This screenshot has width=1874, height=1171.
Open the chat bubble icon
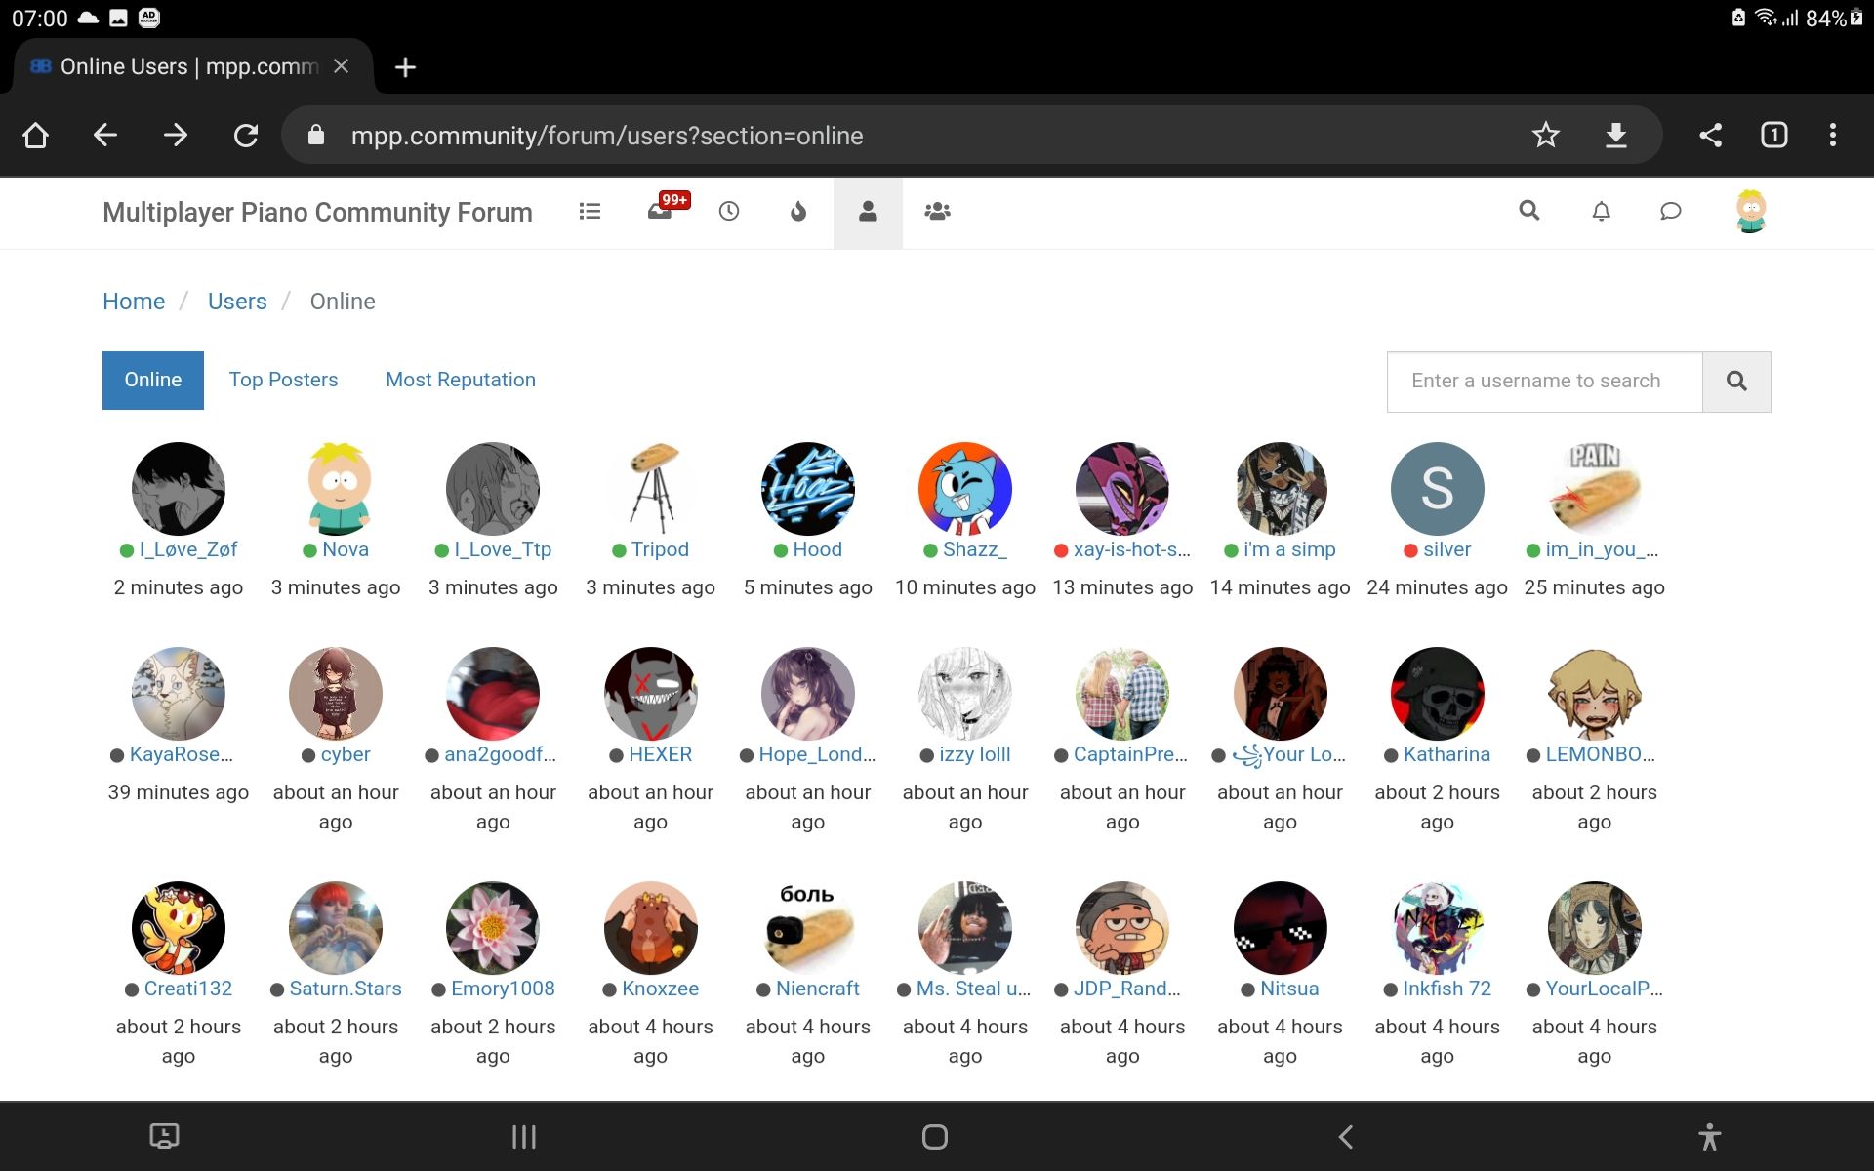click(x=1671, y=211)
